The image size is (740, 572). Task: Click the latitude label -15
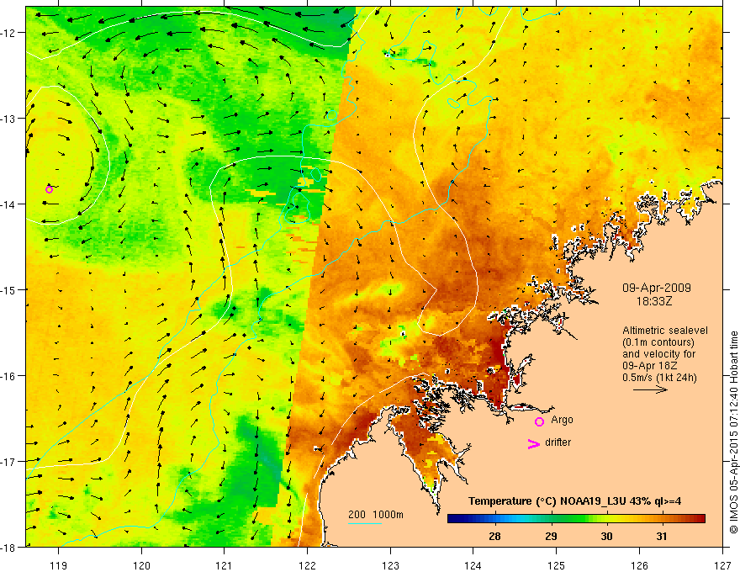[x=9, y=289]
